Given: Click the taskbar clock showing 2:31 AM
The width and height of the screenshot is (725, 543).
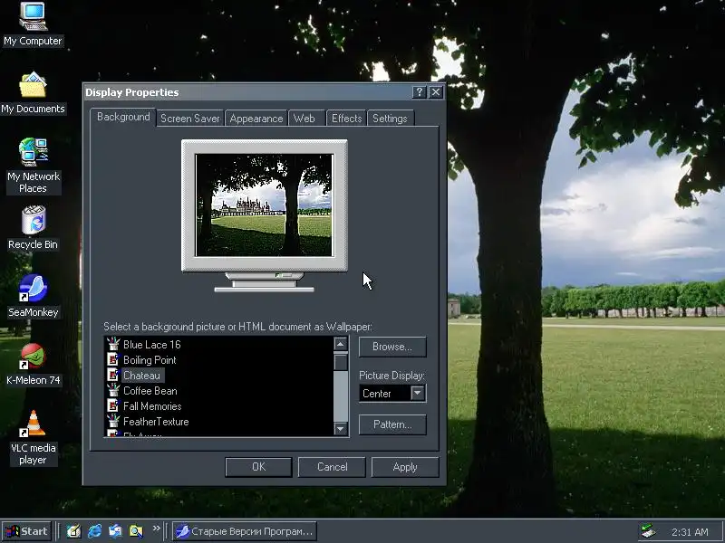Looking at the screenshot, I should click(x=690, y=532).
